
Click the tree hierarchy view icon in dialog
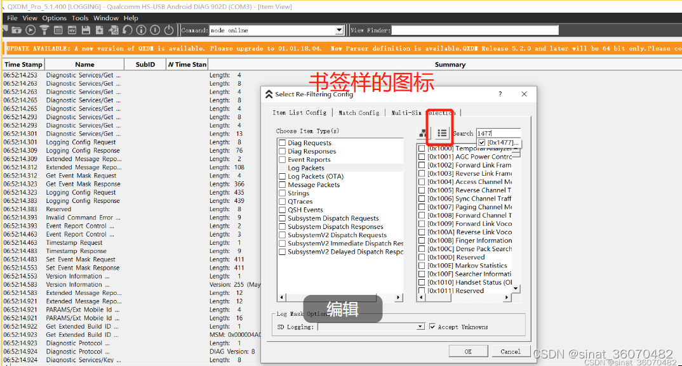423,133
